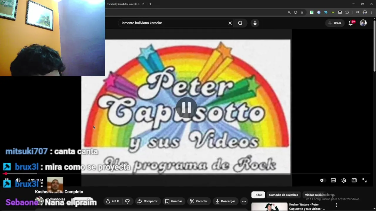Switch to the Tunebat search tab
Viewport: 376px width, 211px height.
point(123,4)
